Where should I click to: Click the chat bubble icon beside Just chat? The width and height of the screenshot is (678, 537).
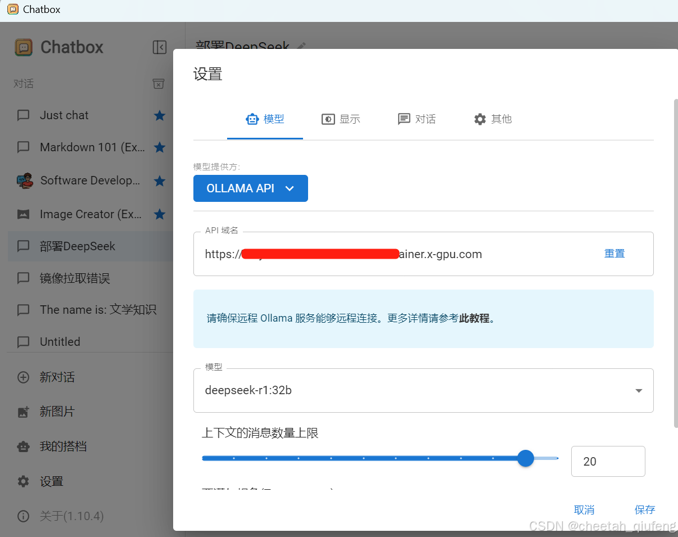coord(23,115)
